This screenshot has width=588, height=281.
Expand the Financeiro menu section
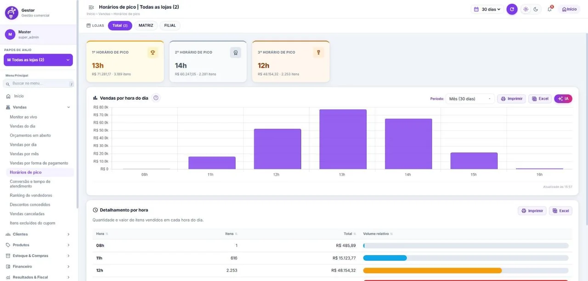point(38,266)
